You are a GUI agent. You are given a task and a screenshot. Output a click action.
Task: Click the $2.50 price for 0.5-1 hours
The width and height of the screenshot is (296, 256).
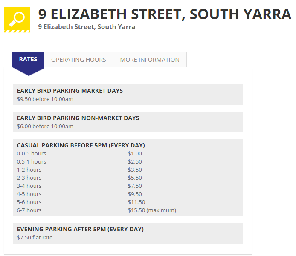[135, 162]
